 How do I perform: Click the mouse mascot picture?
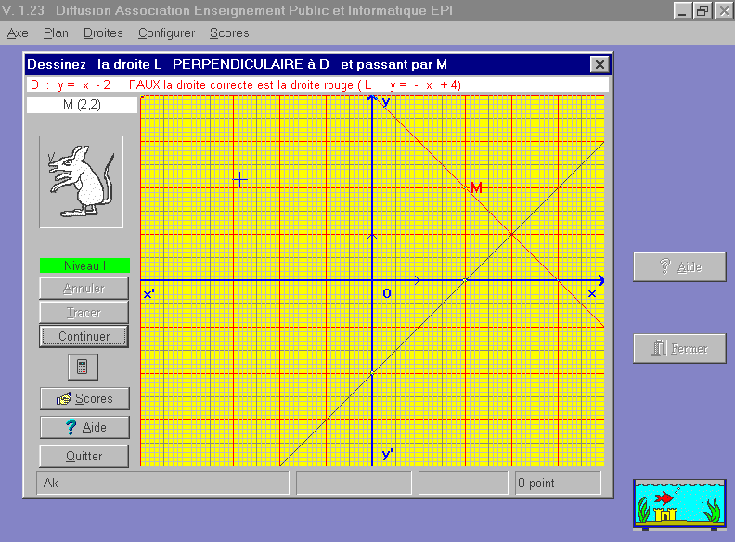(82, 182)
